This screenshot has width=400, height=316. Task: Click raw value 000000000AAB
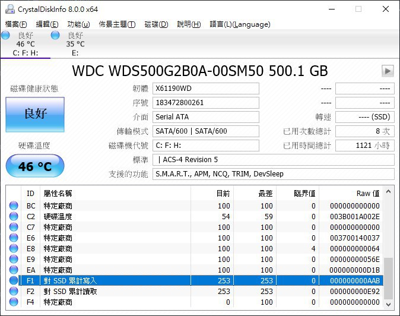point(354,280)
